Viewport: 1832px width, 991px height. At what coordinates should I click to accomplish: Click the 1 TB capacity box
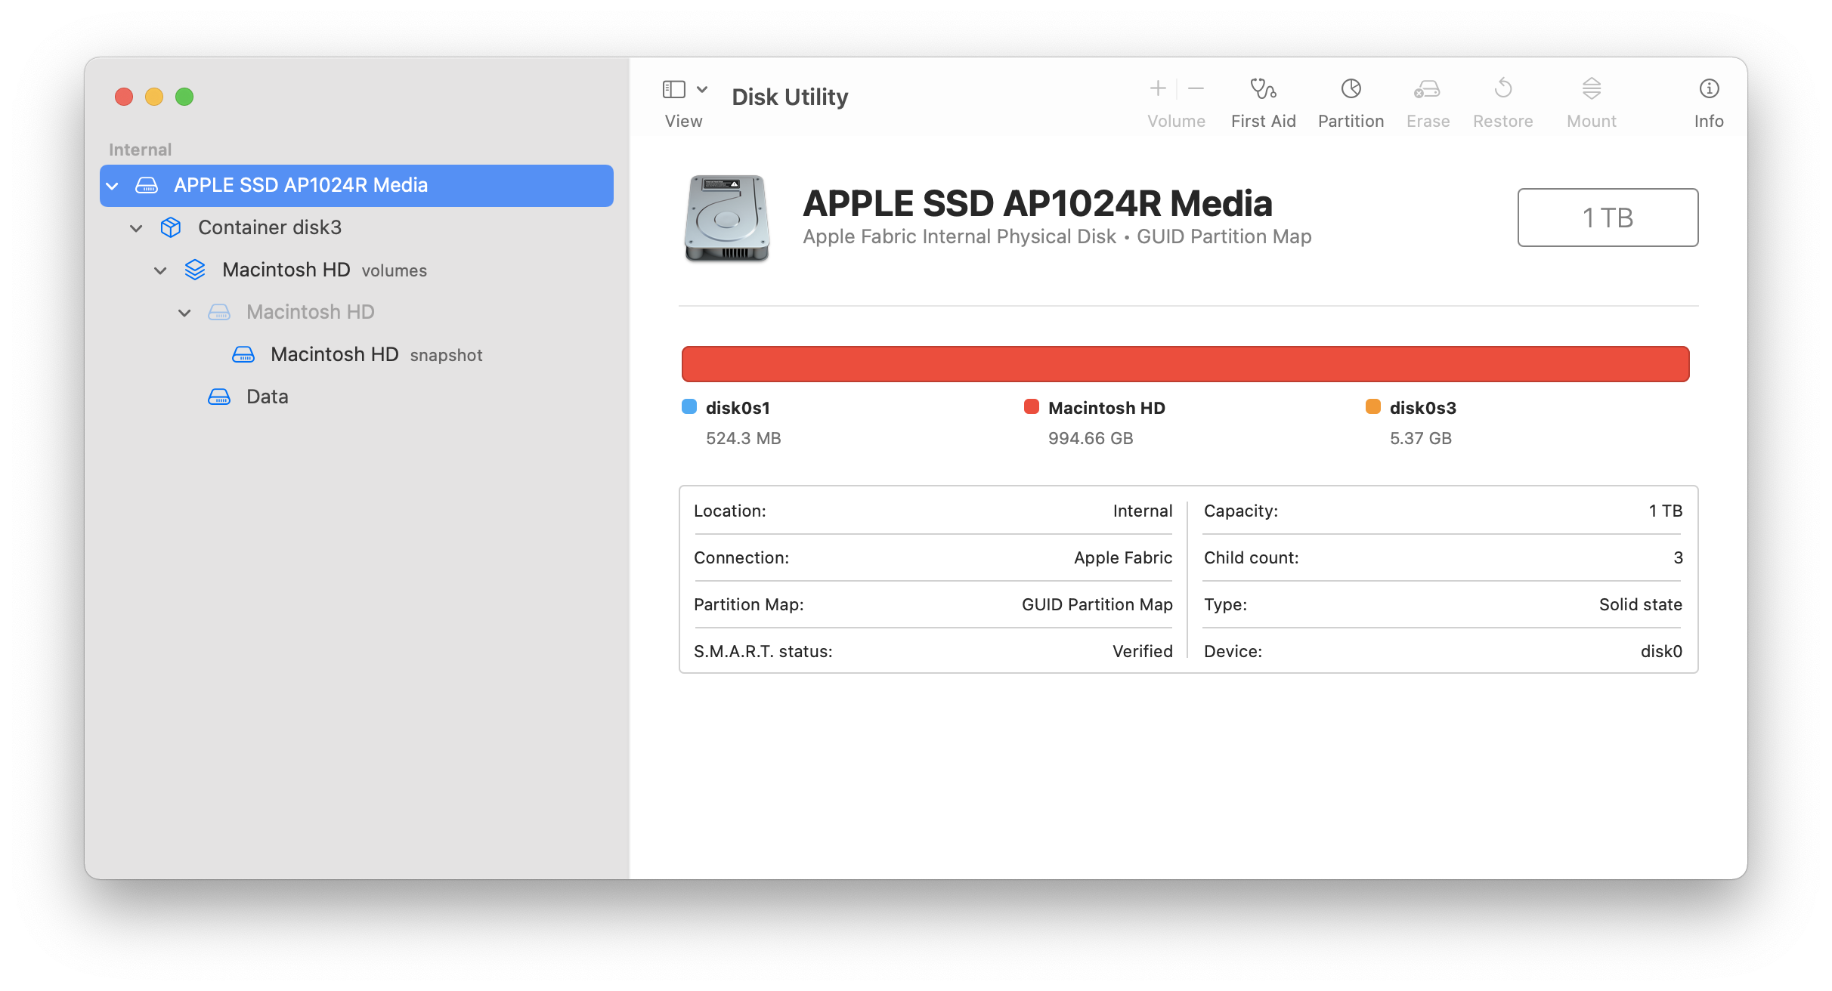[x=1608, y=218]
